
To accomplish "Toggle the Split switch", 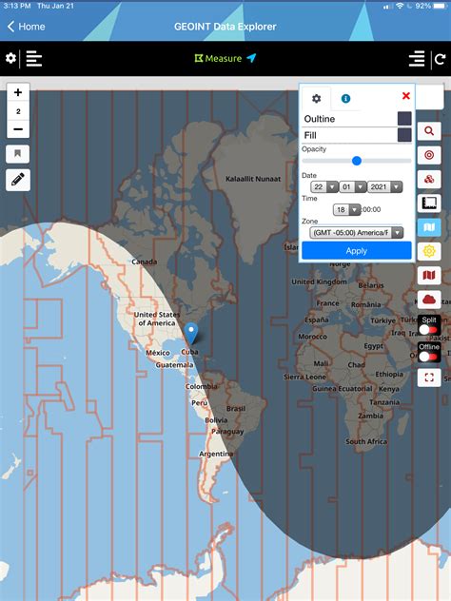I will (429, 329).
